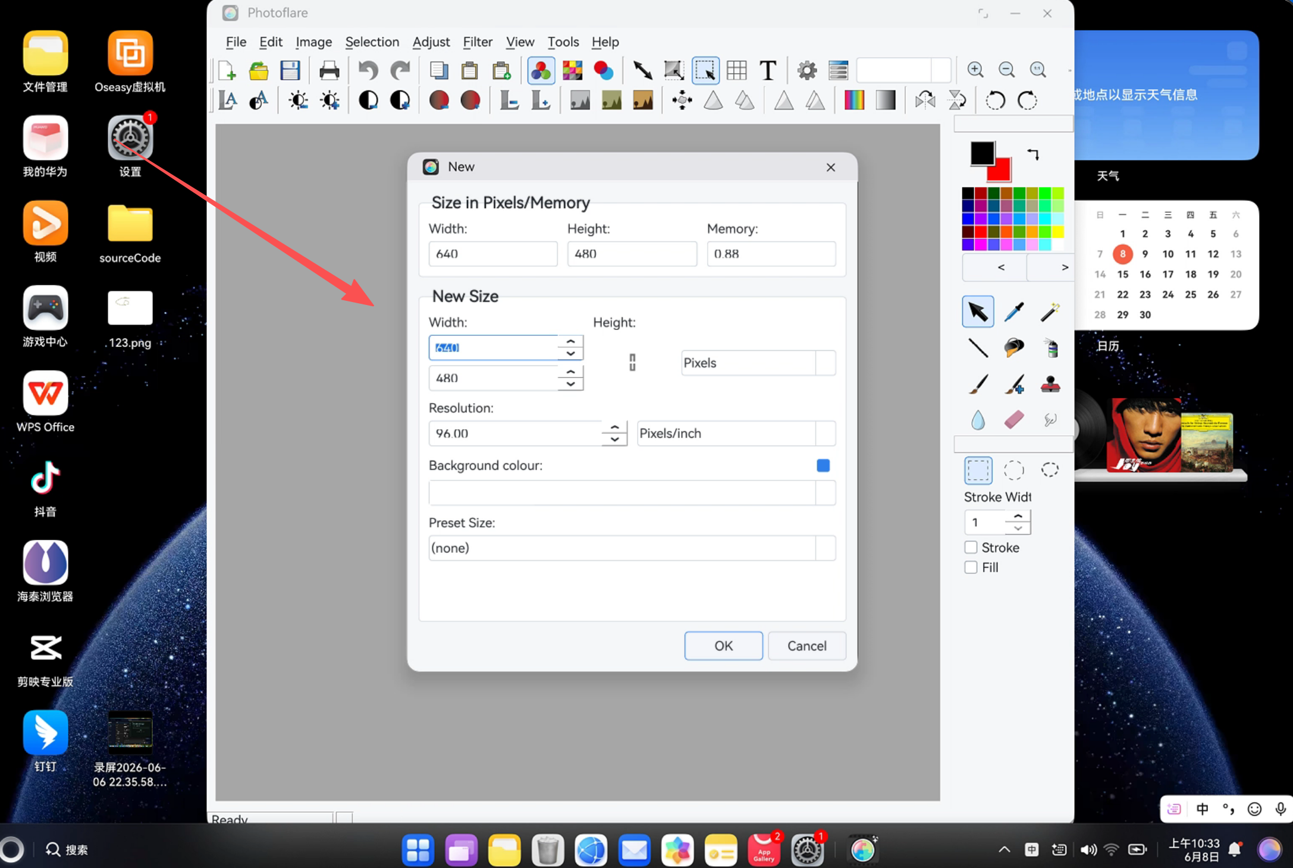Open the File menu

coord(236,42)
